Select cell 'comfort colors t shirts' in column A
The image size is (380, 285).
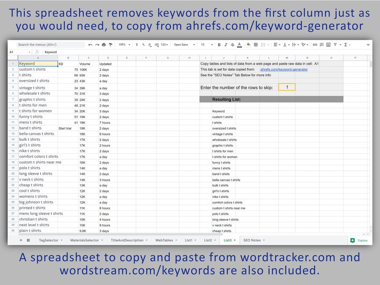39,156
